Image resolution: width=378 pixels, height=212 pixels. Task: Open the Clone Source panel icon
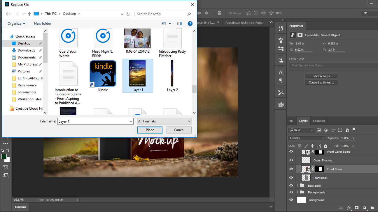[x=281, y=60]
